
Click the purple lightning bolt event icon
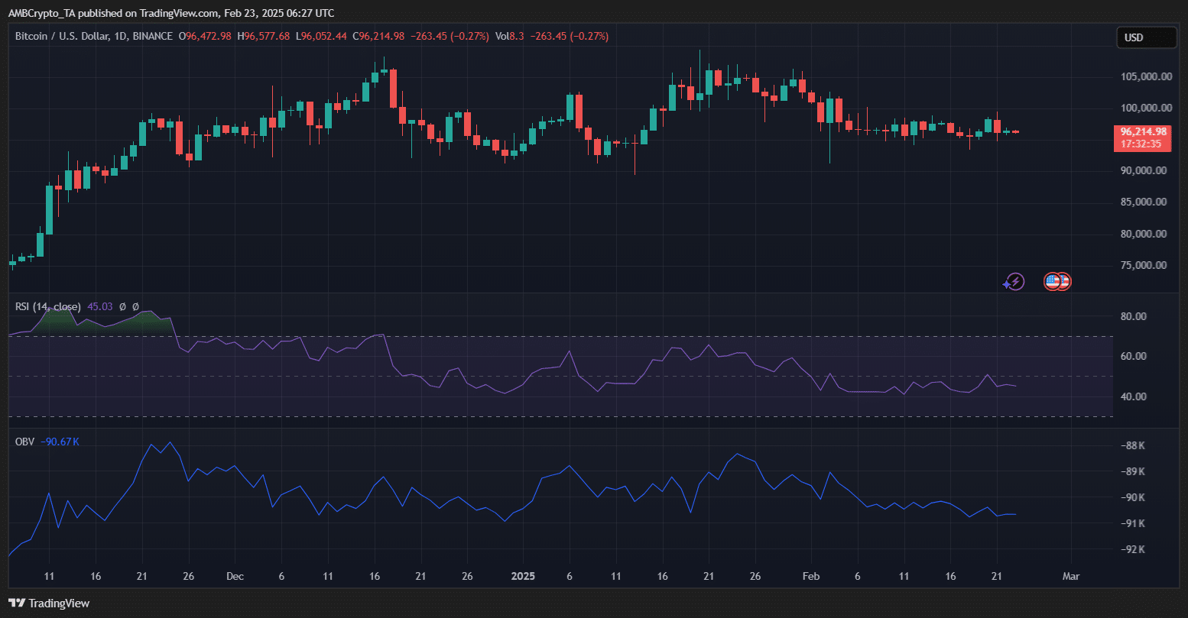click(x=1014, y=282)
